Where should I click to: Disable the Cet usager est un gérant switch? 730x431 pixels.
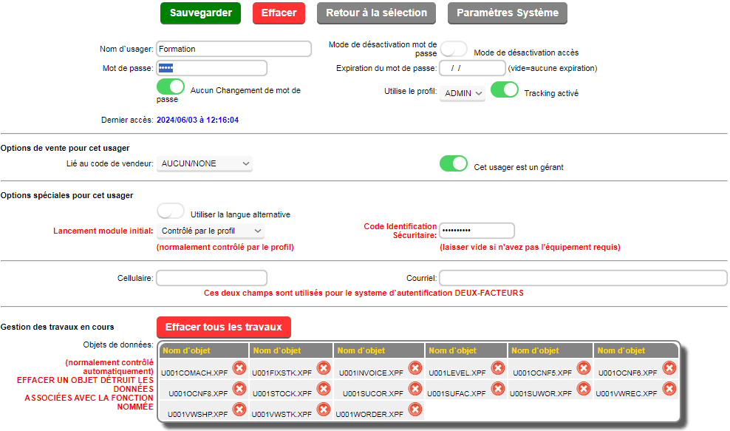[x=454, y=163]
